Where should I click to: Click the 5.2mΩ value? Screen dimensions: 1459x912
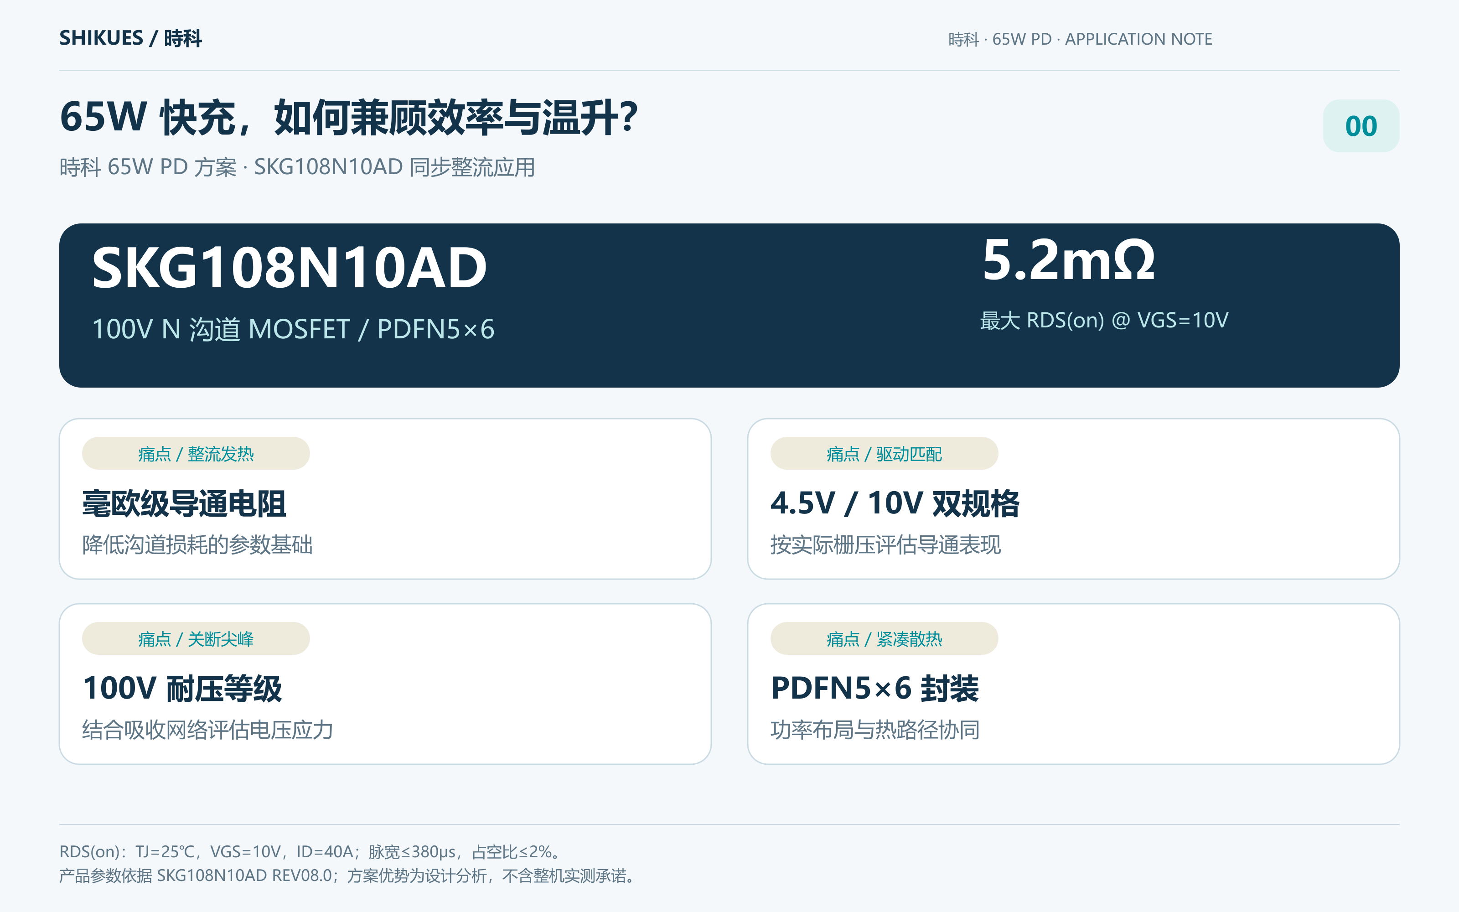(x=1068, y=260)
